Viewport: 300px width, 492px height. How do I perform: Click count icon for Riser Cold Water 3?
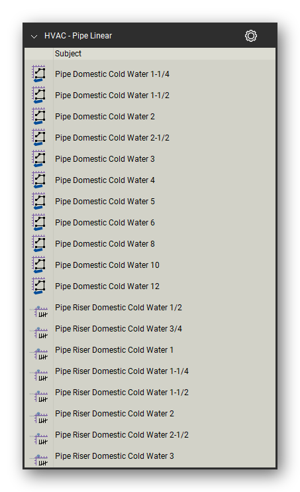pyautogui.click(x=39, y=460)
